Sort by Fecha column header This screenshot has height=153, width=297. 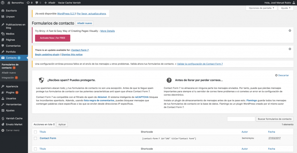(271, 132)
